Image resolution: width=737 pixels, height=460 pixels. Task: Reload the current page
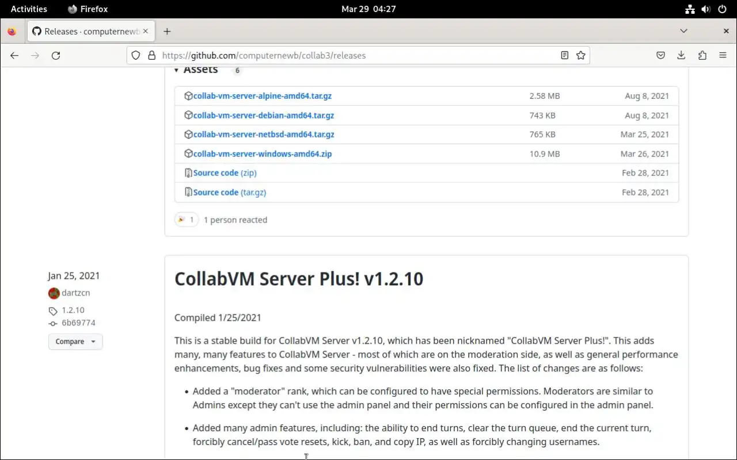point(56,55)
